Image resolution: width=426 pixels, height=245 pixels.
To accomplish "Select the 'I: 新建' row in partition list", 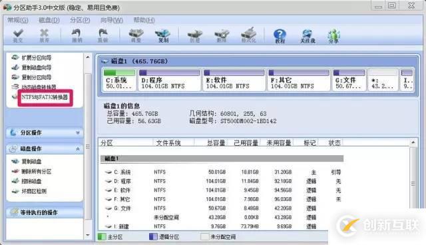I will tap(222, 226).
